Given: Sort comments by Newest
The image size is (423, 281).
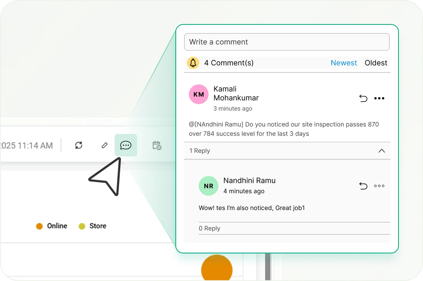Looking at the screenshot, I should click(344, 63).
